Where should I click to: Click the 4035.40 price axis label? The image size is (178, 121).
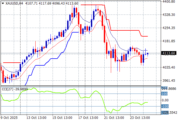tap(169, 67)
